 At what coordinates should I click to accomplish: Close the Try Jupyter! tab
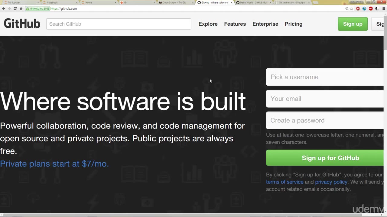(x=38, y=2)
